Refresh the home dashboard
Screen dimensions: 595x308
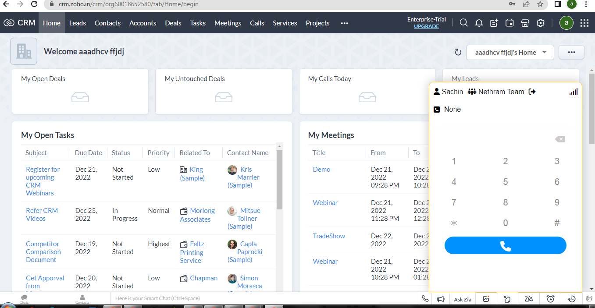pos(458,53)
